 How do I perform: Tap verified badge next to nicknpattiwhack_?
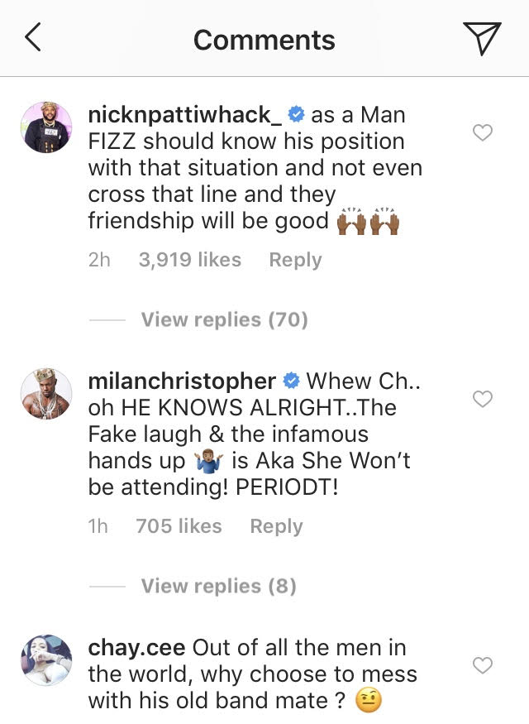(296, 114)
